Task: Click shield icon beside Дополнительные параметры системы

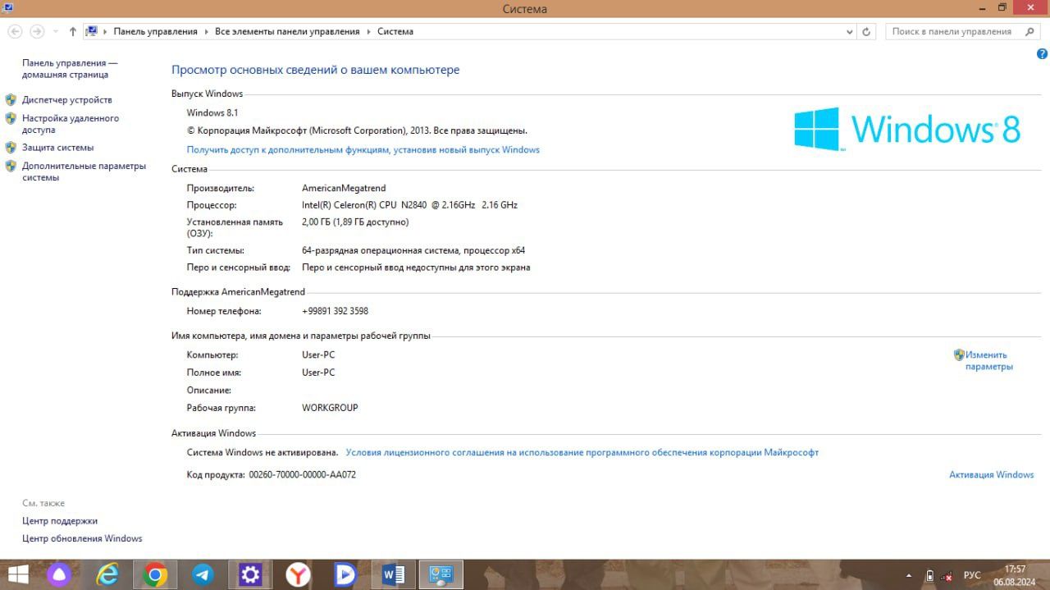Action: pos(11,166)
